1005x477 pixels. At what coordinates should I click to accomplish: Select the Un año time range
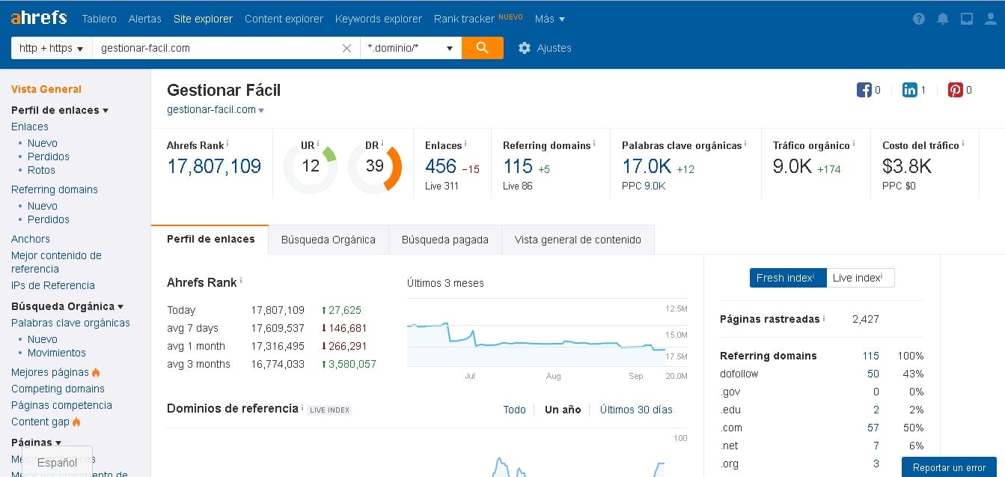pos(563,410)
